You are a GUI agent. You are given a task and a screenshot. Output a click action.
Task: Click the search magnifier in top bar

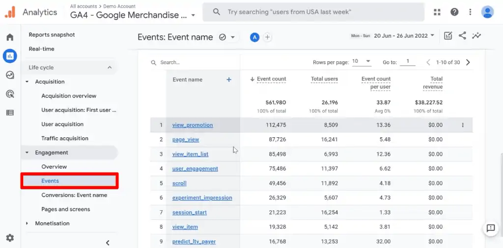click(217, 12)
